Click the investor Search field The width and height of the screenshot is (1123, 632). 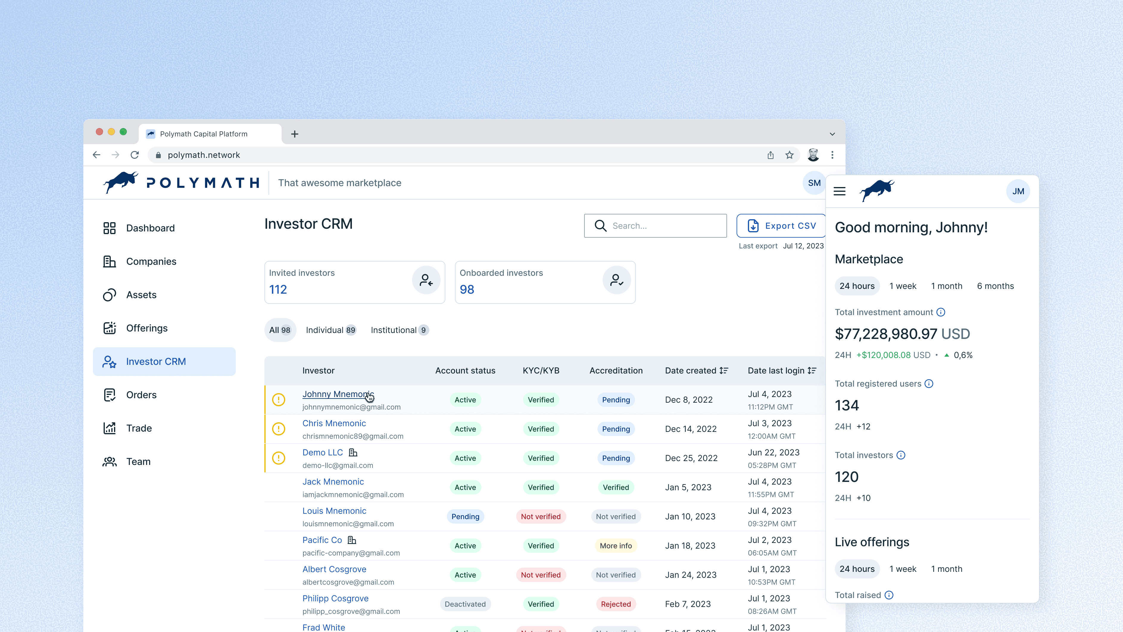(663, 225)
